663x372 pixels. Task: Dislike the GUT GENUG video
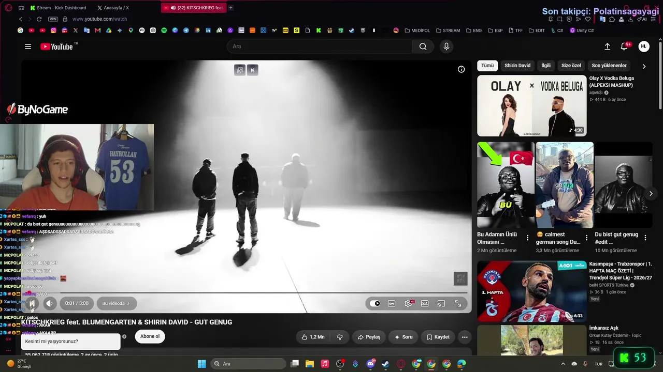coord(340,337)
